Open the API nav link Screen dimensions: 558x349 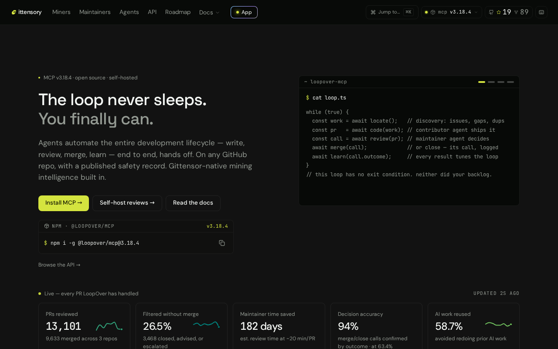click(x=152, y=12)
